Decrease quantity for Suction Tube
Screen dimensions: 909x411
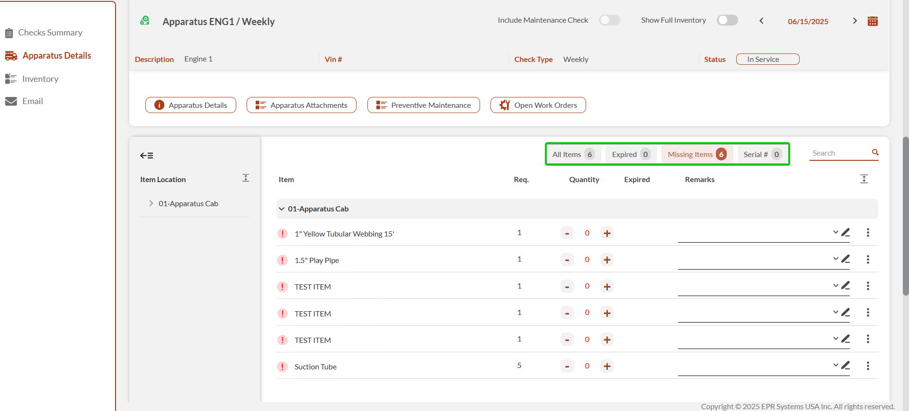(567, 366)
